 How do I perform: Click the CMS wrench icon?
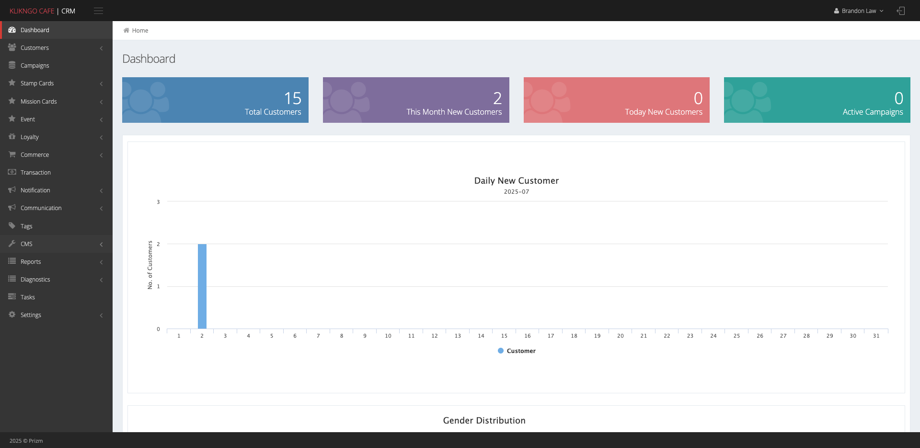click(12, 244)
